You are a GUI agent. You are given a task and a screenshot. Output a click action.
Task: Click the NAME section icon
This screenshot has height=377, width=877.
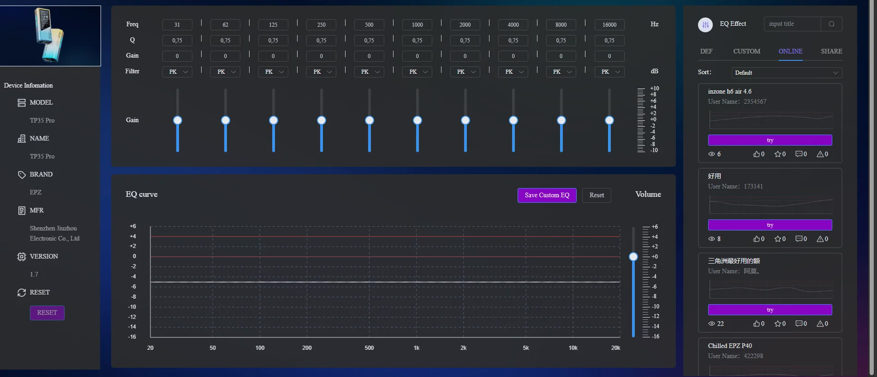[22, 138]
